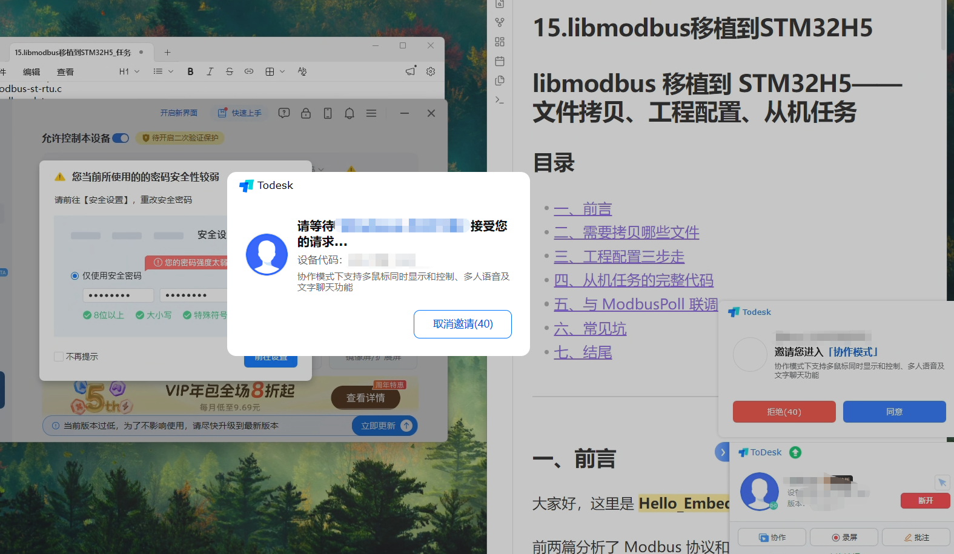
Task: Apply bold formatting in the editor toolbar
Action: (190, 71)
